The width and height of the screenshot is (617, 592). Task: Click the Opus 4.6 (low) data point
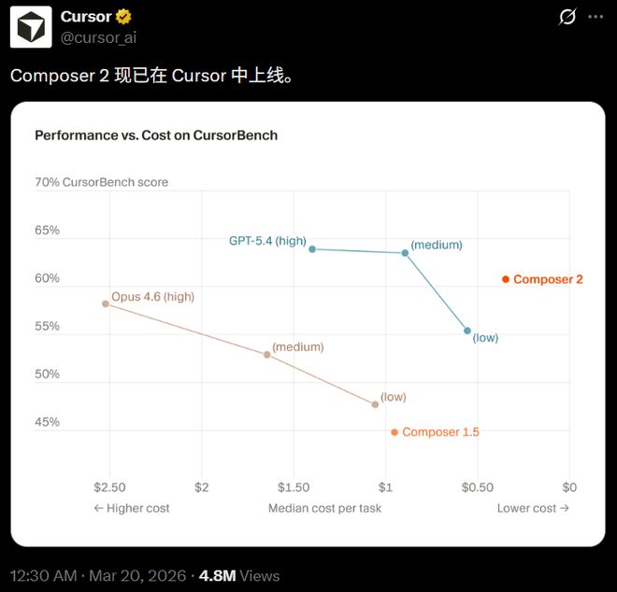375,404
